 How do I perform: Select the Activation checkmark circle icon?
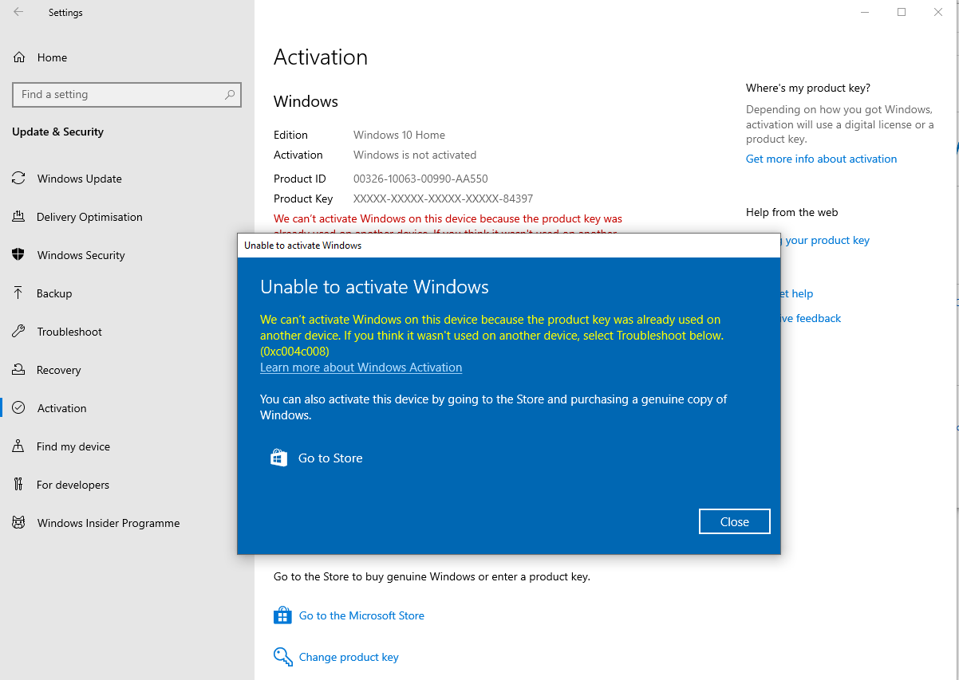click(x=18, y=408)
